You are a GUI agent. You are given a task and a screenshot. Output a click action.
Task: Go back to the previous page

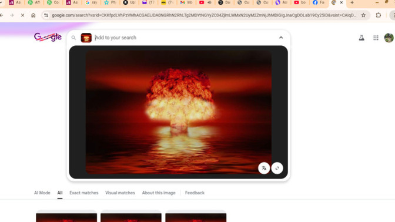tap(2, 15)
